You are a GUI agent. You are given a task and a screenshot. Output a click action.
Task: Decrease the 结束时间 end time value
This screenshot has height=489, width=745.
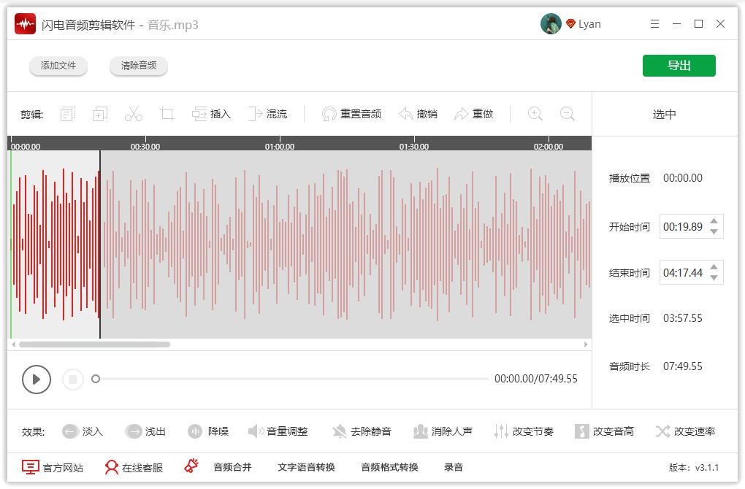coord(714,278)
